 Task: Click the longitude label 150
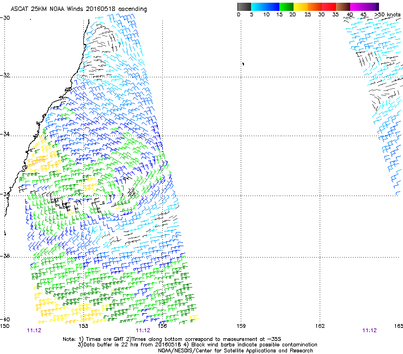(x=4, y=326)
